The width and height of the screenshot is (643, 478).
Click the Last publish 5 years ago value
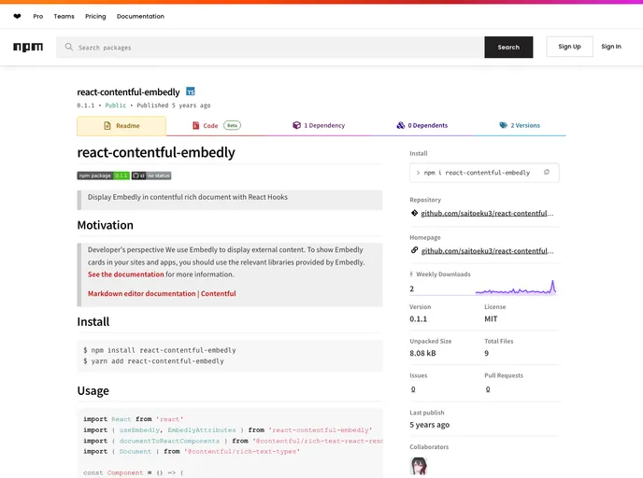tap(429, 425)
